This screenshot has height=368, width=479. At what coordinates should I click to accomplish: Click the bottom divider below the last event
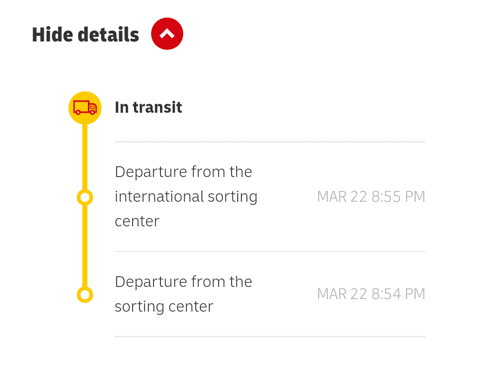(270, 336)
